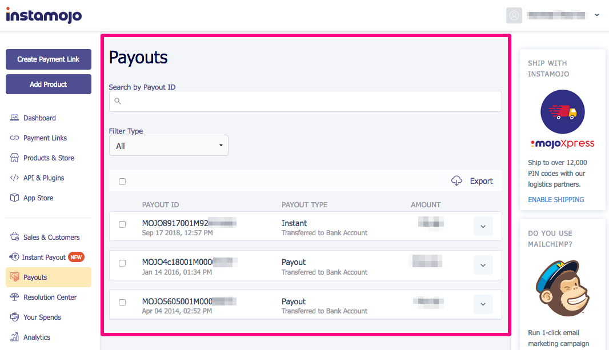
Task: Click payout ID MOJO8917001M92
Action: [x=175, y=223]
